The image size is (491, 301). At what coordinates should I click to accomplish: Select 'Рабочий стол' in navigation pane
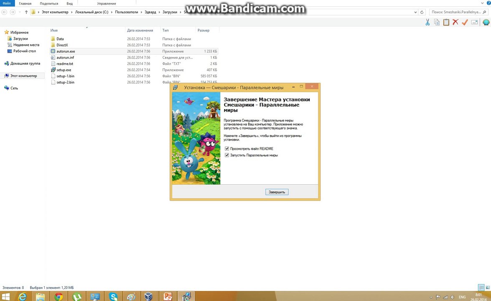pos(24,51)
